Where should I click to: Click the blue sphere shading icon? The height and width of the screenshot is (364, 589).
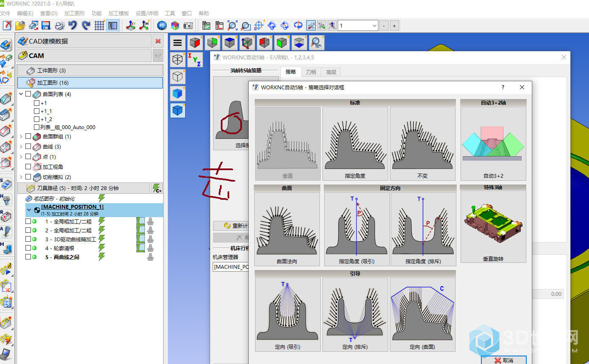[162, 25]
